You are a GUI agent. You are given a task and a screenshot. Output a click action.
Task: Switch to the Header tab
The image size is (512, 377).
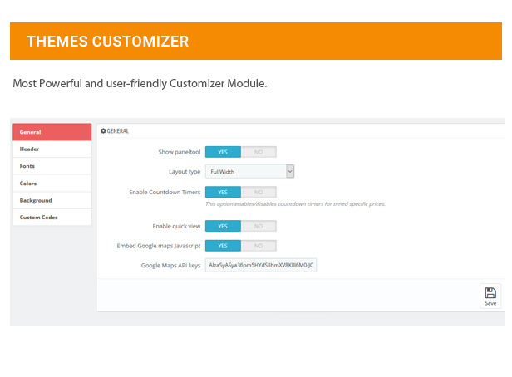[52, 149]
